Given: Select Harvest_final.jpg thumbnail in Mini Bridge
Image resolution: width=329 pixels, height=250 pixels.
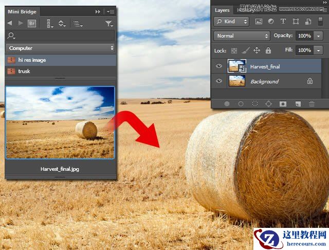Looking at the screenshot, I should (60, 122).
